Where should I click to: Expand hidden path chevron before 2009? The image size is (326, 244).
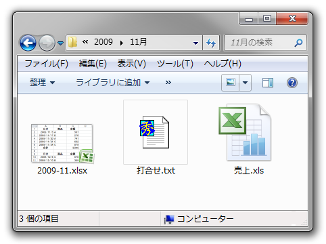[85, 42]
